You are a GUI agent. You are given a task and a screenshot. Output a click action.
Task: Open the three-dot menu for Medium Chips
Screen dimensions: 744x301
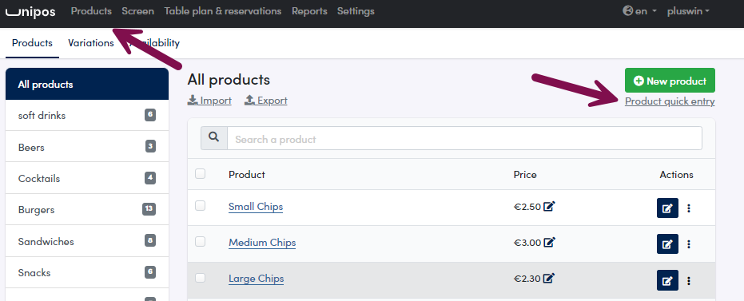tap(689, 244)
